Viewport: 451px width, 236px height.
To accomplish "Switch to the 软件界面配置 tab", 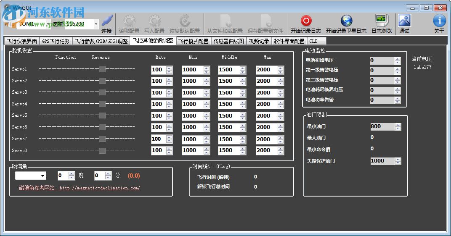I will pyautogui.click(x=289, y=41).
